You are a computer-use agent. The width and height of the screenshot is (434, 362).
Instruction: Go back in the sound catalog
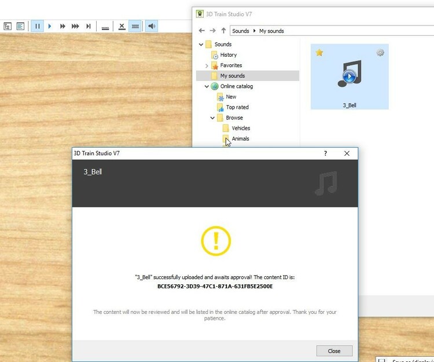202,31
